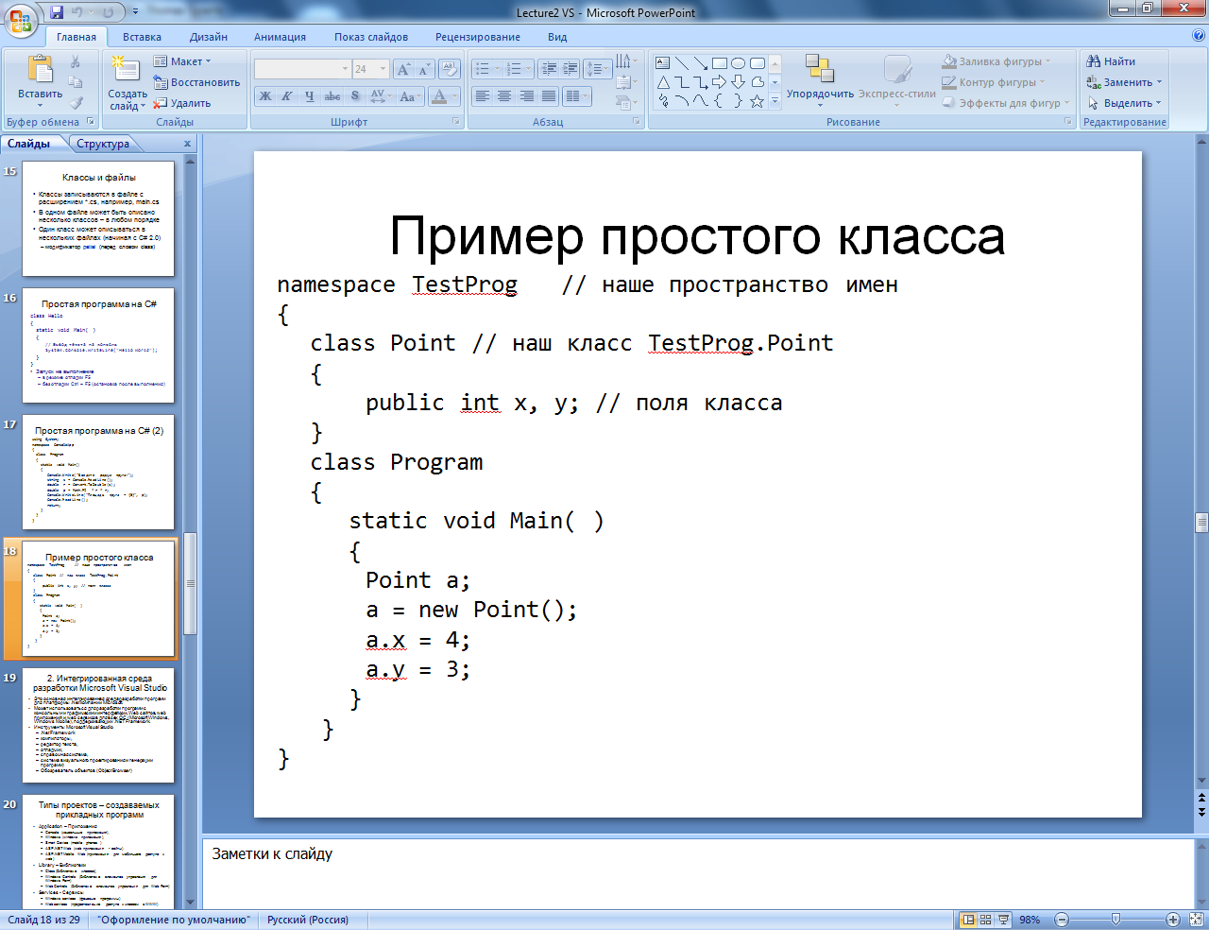The height and width of the screenshot is (930, 1209).
Task: Increase font size with the large A icon
Action: click(404, 69)
